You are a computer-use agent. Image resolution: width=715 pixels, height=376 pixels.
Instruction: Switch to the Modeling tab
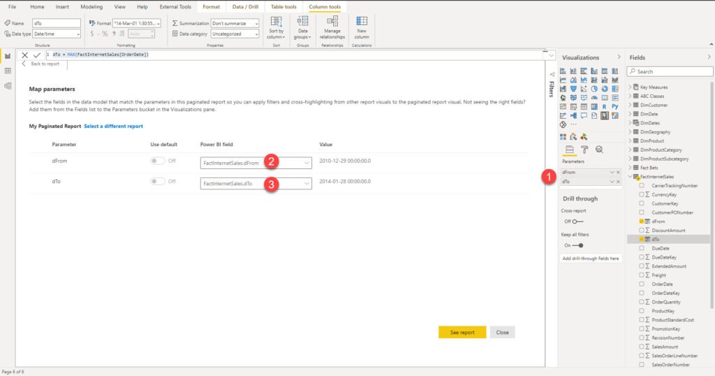91,7
